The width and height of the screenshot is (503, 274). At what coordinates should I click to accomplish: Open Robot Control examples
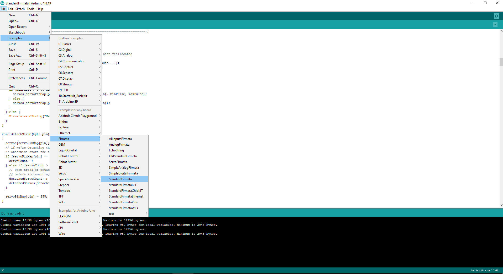pos(76,156)
